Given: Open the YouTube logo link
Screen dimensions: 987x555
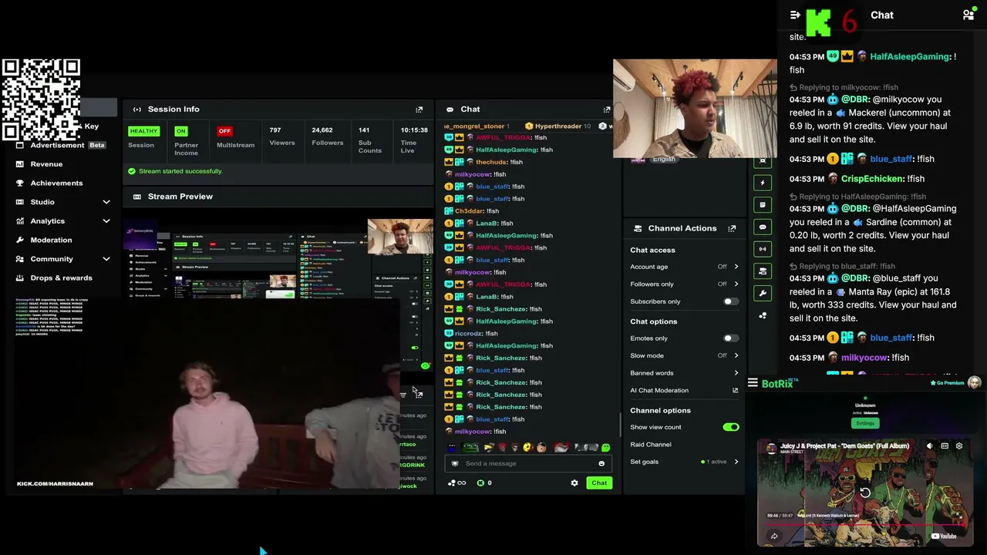Looking at the screenshot, I should [944, 536].
